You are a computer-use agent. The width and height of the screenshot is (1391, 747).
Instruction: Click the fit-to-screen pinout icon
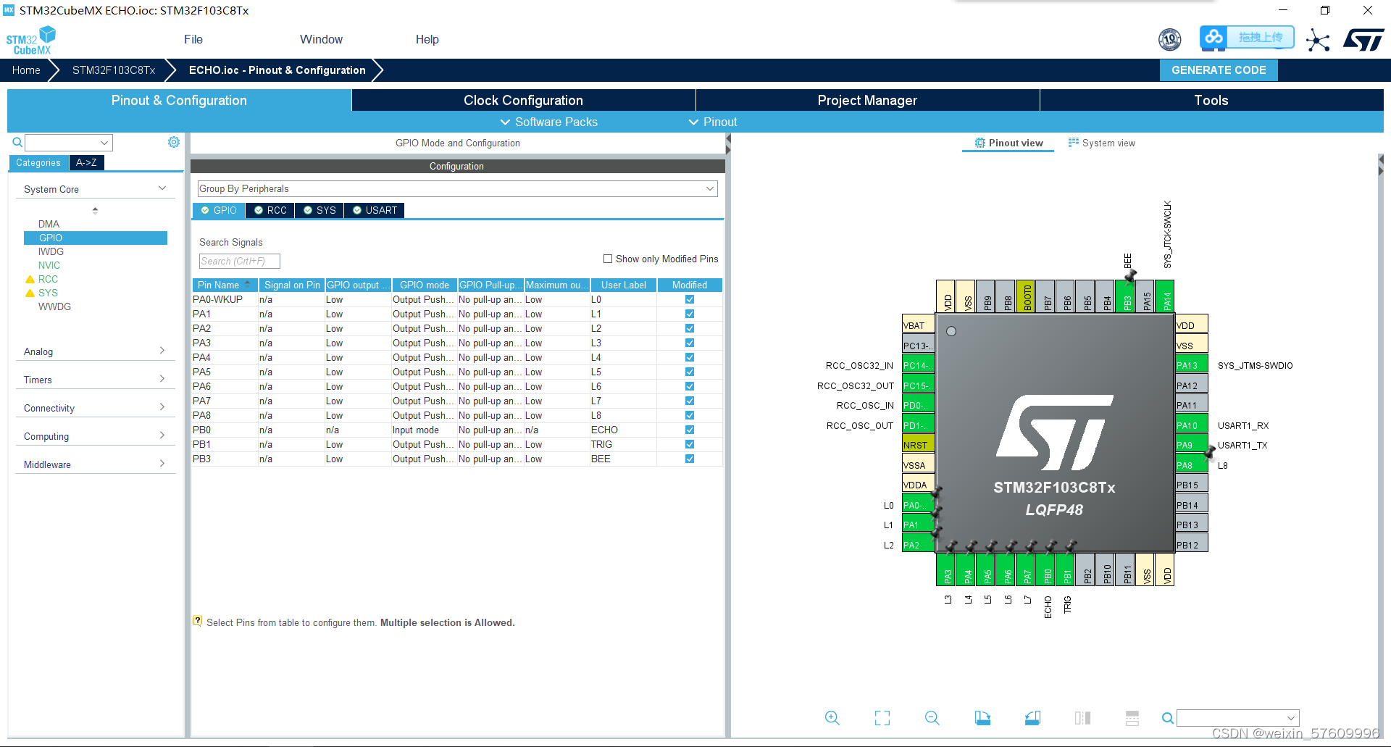pyautogui.click(x=882, y=718)
